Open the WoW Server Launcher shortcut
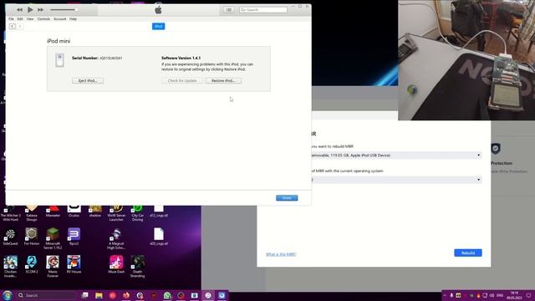This screenshot has height=301, width=535. point(116,213)
